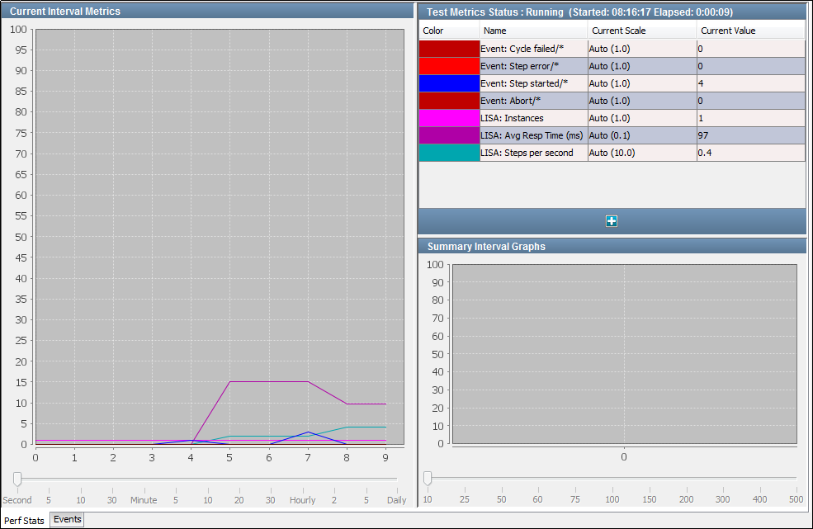The image size is (813, 529).
Task: Select the Event: Abort/* metric row
Action: [x=532, y=101]
